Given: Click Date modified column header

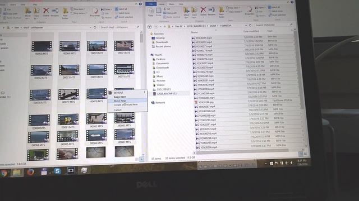Looking at the screenshot, I should coord(251,31).
